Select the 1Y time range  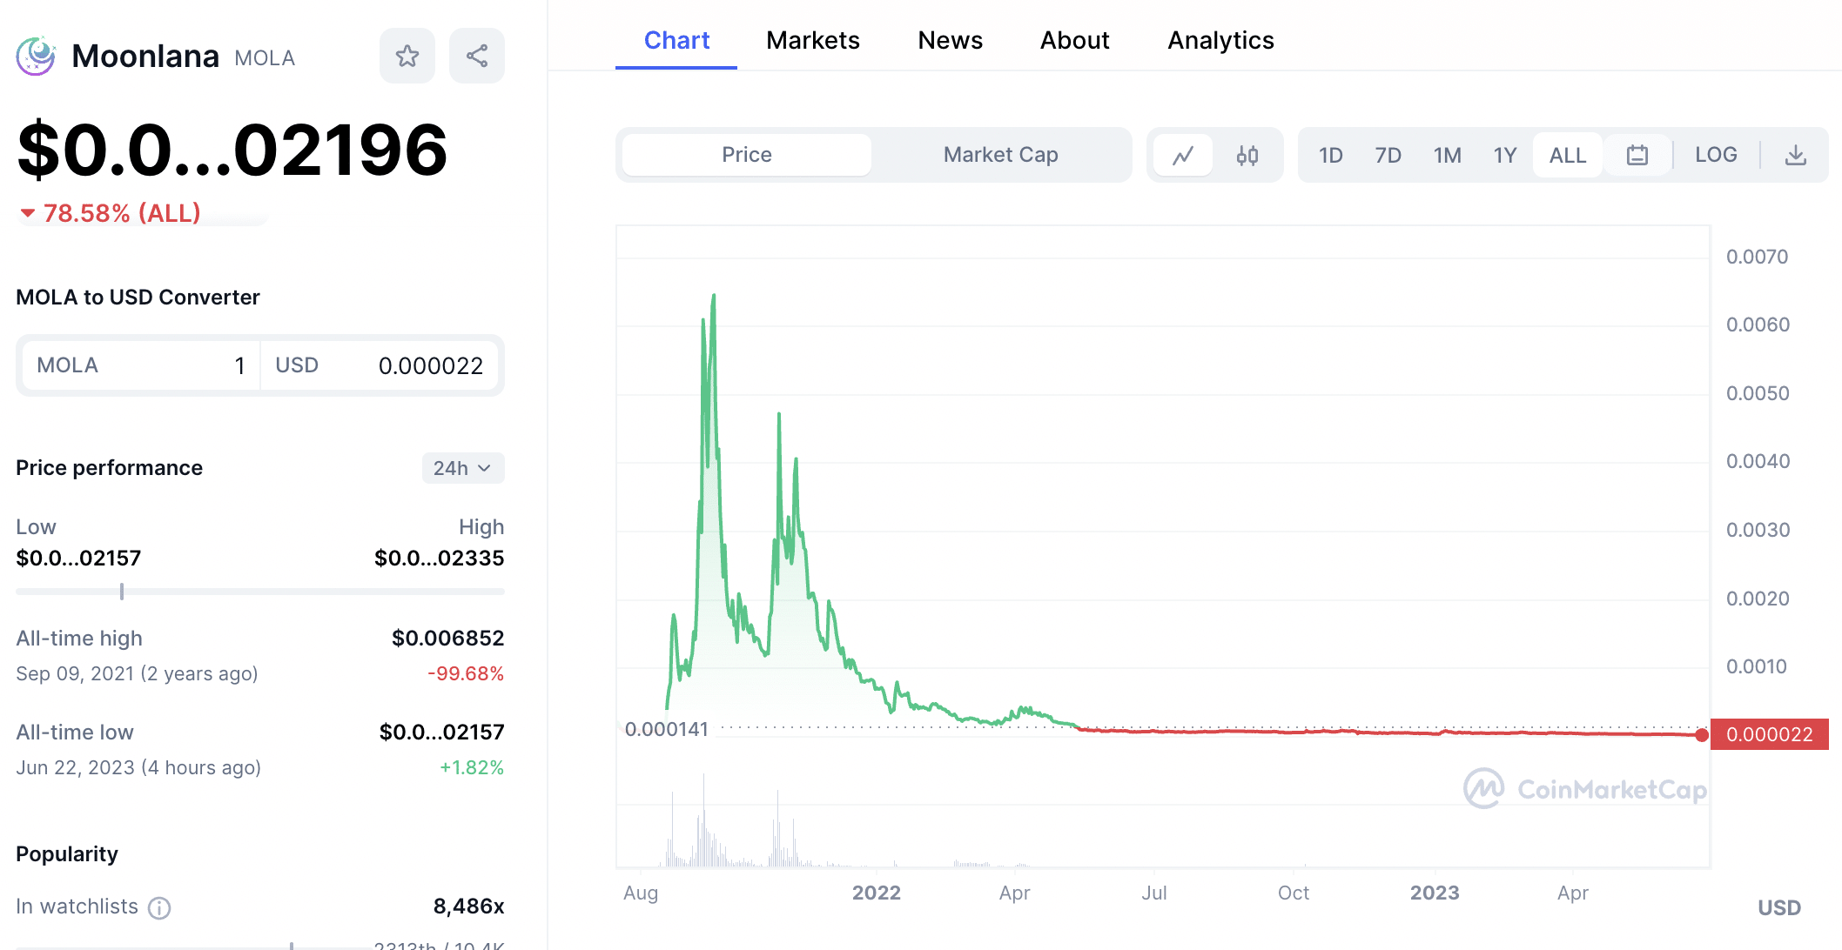tap(1505, 155)
